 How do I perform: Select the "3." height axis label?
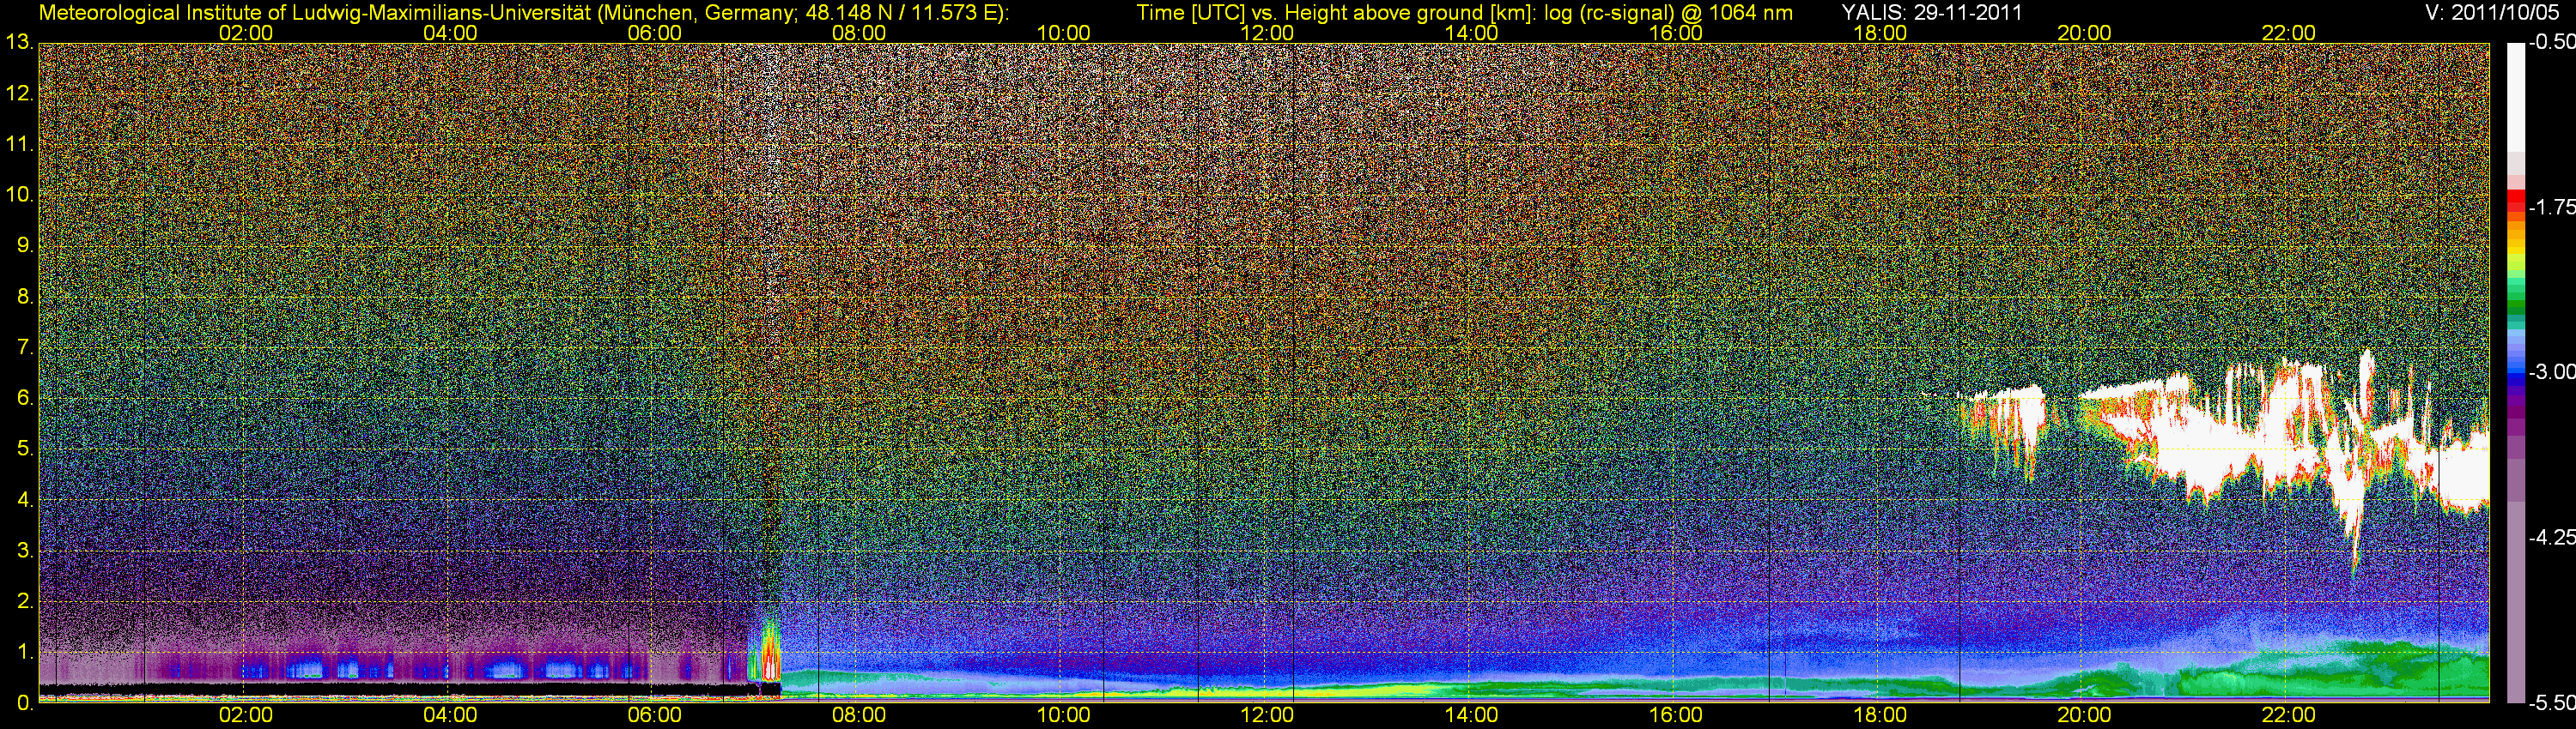[x=26, y=551]
